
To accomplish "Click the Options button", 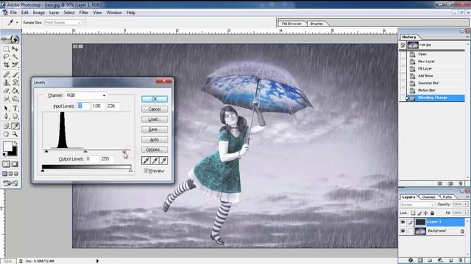I will point(155,150).
